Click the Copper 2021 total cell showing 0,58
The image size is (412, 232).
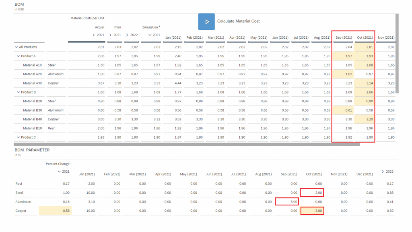55,211
